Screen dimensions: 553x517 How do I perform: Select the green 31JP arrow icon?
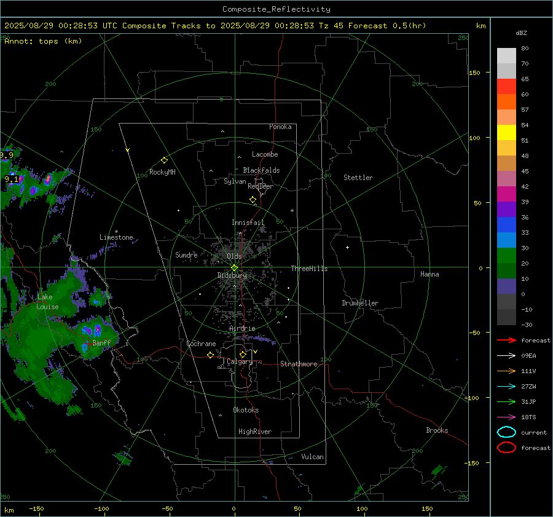(506, 401)
